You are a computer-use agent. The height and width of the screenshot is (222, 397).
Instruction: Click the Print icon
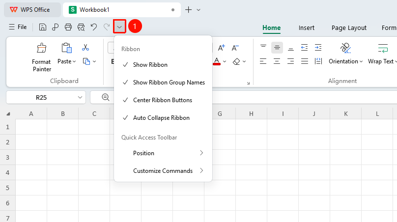pyautogui.click(x=68, y=27)
